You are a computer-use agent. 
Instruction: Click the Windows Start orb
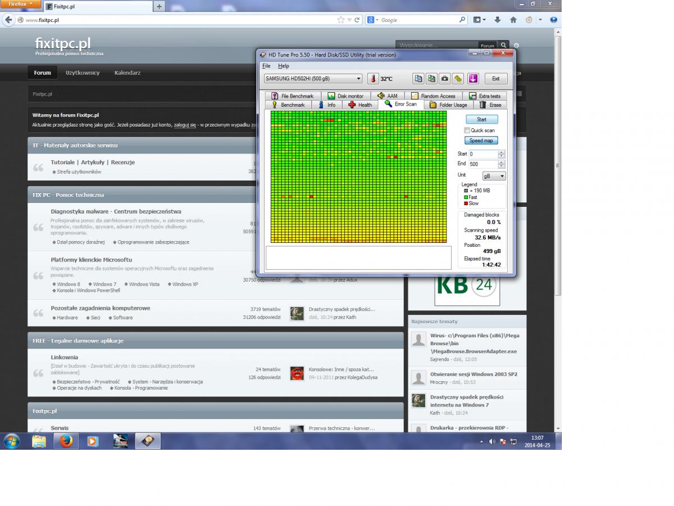click(x=12, y=441)
